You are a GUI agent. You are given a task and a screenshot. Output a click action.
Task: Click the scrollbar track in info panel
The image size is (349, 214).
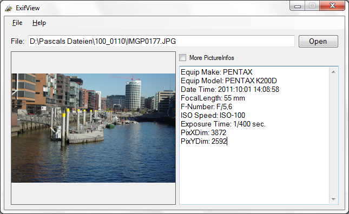(333, 136)
